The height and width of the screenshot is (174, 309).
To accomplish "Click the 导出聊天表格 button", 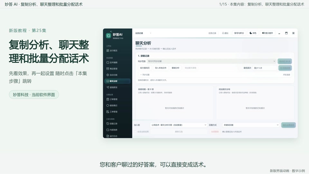I will coord(190,68).
